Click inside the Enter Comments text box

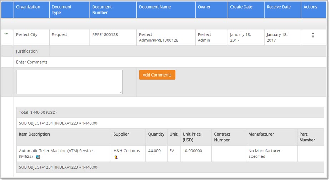point(69,82)
